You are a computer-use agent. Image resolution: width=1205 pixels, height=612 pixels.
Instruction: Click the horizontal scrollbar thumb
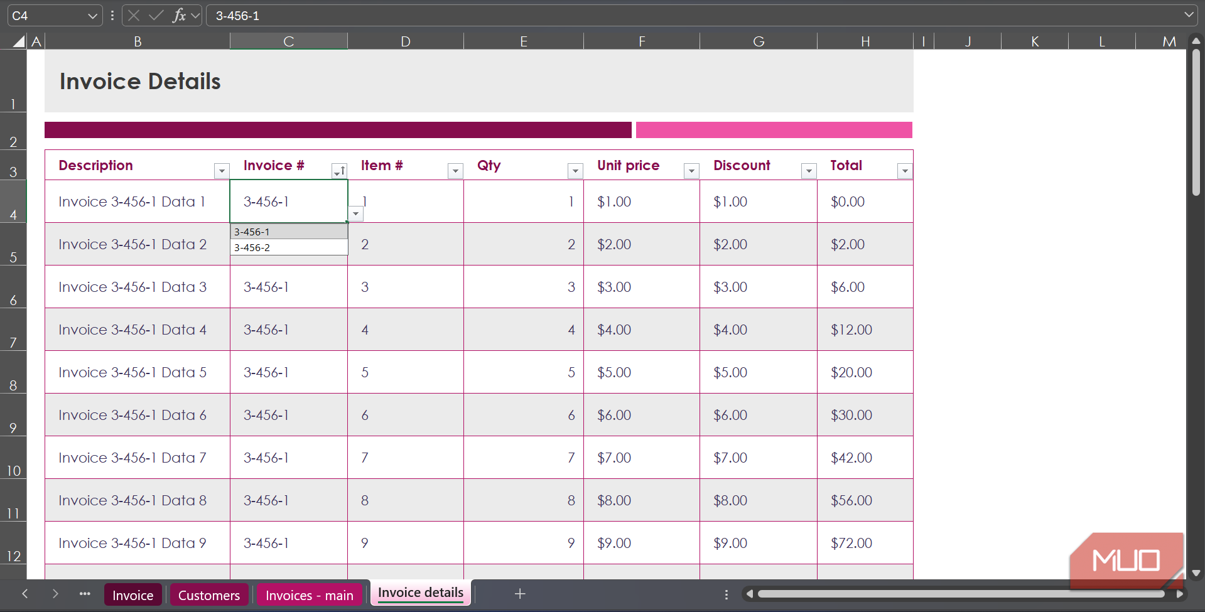[961, 594]
